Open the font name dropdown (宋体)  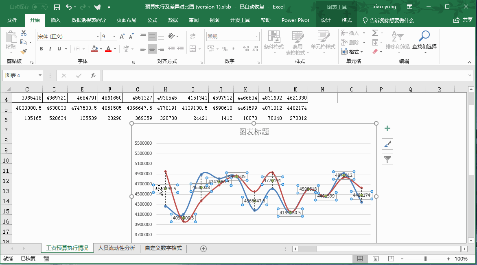tap(98, 37)
